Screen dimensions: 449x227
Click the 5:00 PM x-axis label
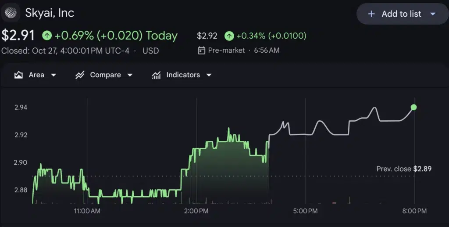click(x=305, y=211)
